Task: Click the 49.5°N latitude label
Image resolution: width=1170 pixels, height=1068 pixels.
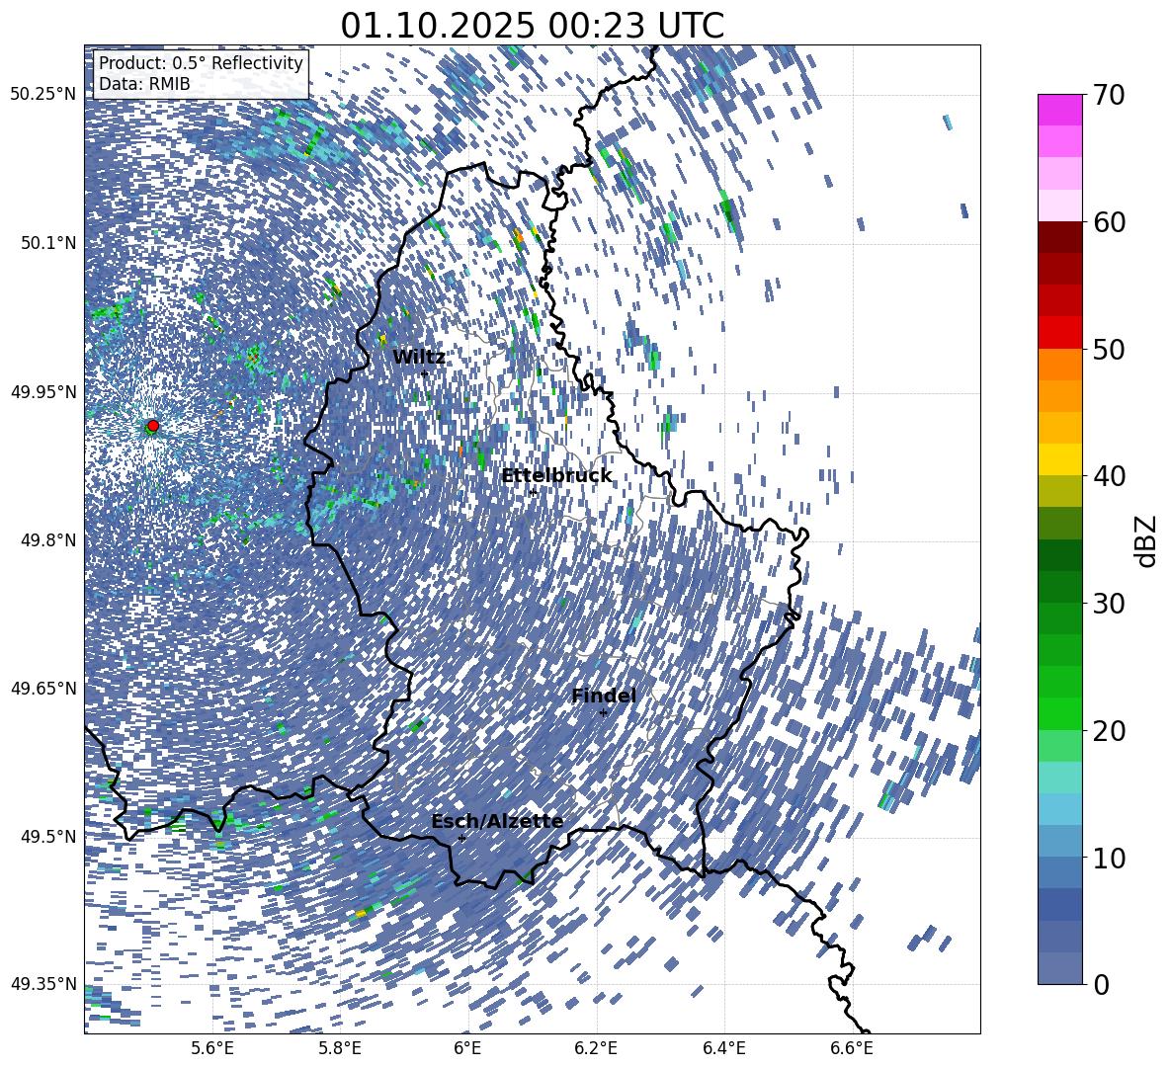Action: (48, 836)
